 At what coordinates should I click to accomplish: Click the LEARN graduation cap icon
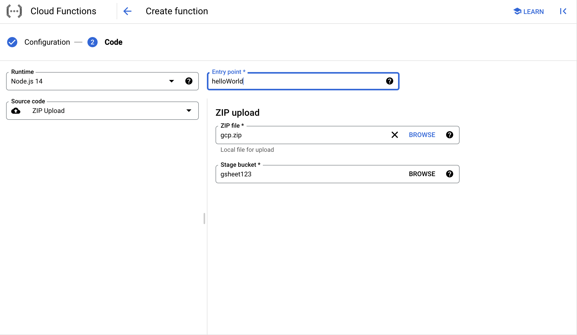517,11
